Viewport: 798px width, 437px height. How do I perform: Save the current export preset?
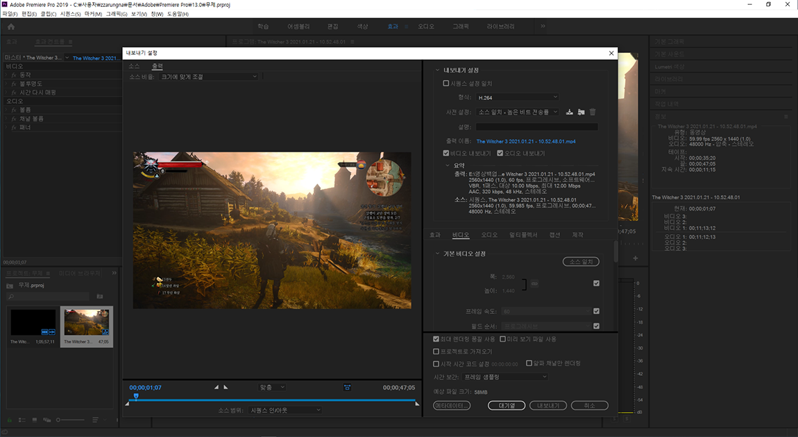coord(570,112)
